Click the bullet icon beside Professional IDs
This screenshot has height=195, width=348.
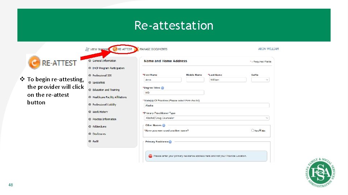click(x=90, y=75)
